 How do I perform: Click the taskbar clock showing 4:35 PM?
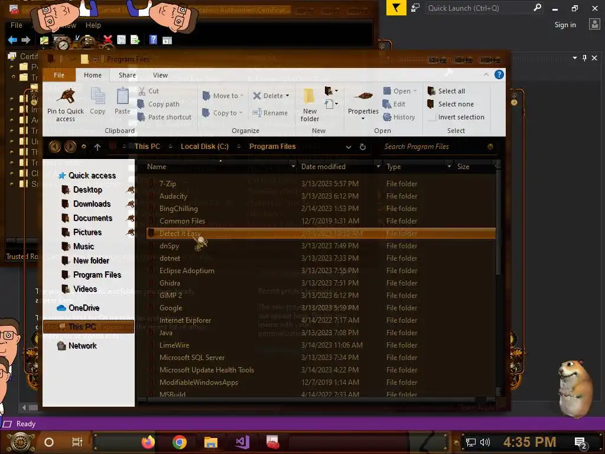click(x=530, y=442)
